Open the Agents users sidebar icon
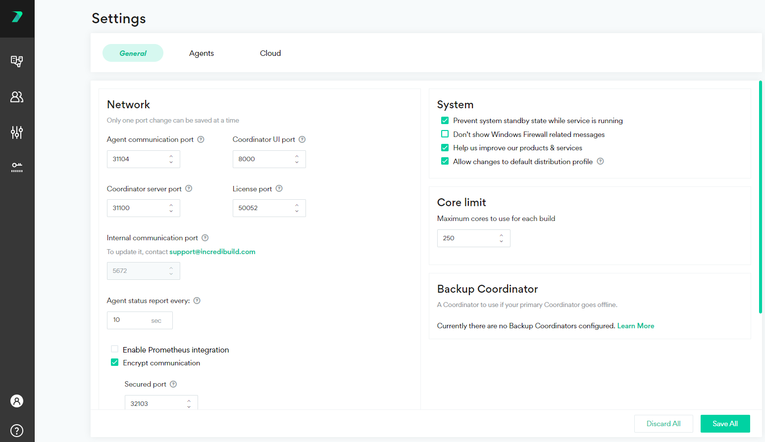This screenshot has width=765, height=442. point(17,97)
